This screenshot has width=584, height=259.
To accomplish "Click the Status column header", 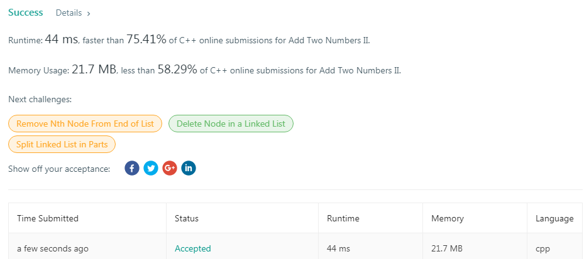I will click(x=187, y=218).
